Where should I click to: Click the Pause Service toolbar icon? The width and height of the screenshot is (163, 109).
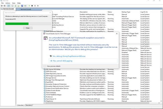(35, 6)
